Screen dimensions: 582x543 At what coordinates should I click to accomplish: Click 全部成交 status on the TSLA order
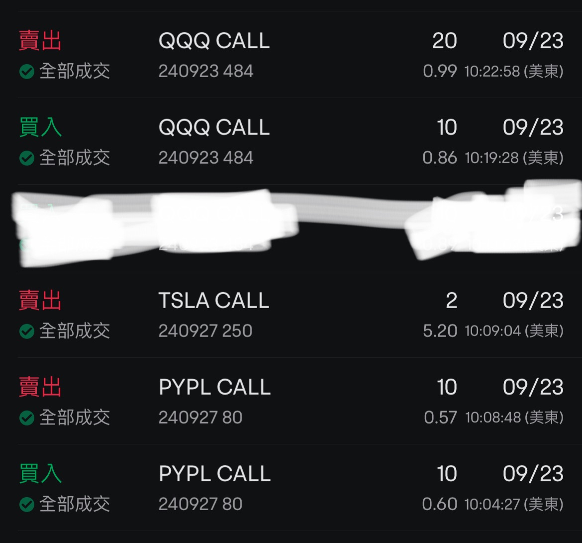pos(75,331)
